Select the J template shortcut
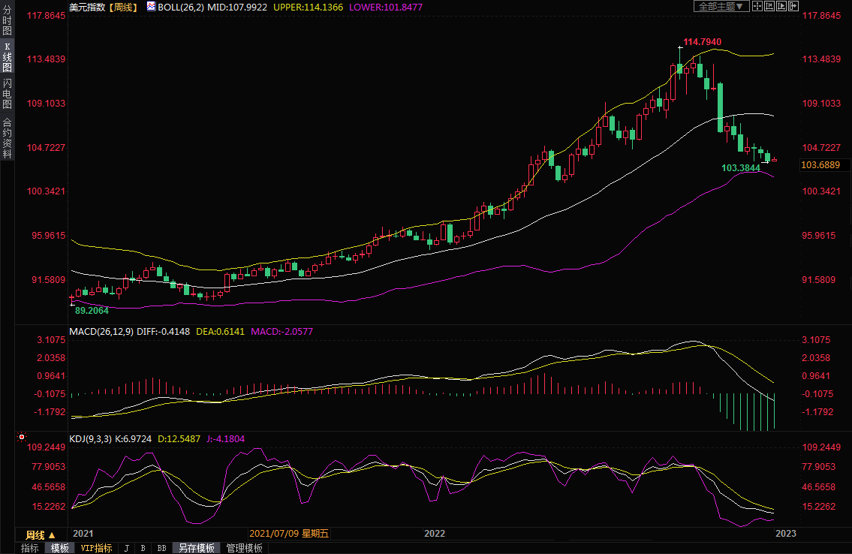852x554 pixels. 126,548
